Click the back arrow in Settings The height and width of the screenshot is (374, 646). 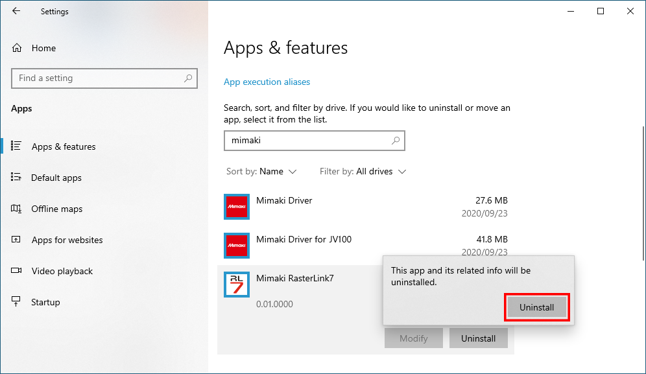point(16,11)
